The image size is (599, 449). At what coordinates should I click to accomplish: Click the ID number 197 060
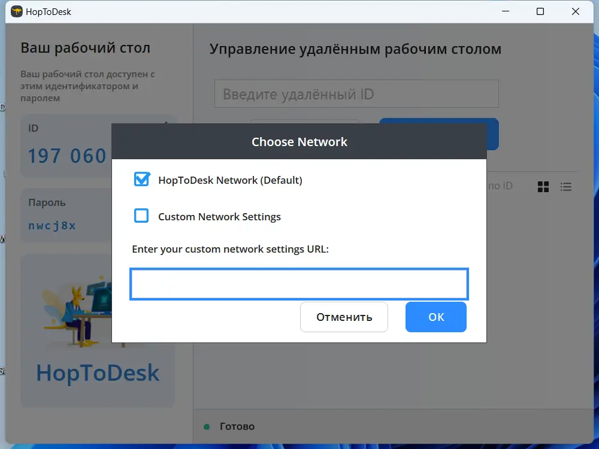pos(67,156)
